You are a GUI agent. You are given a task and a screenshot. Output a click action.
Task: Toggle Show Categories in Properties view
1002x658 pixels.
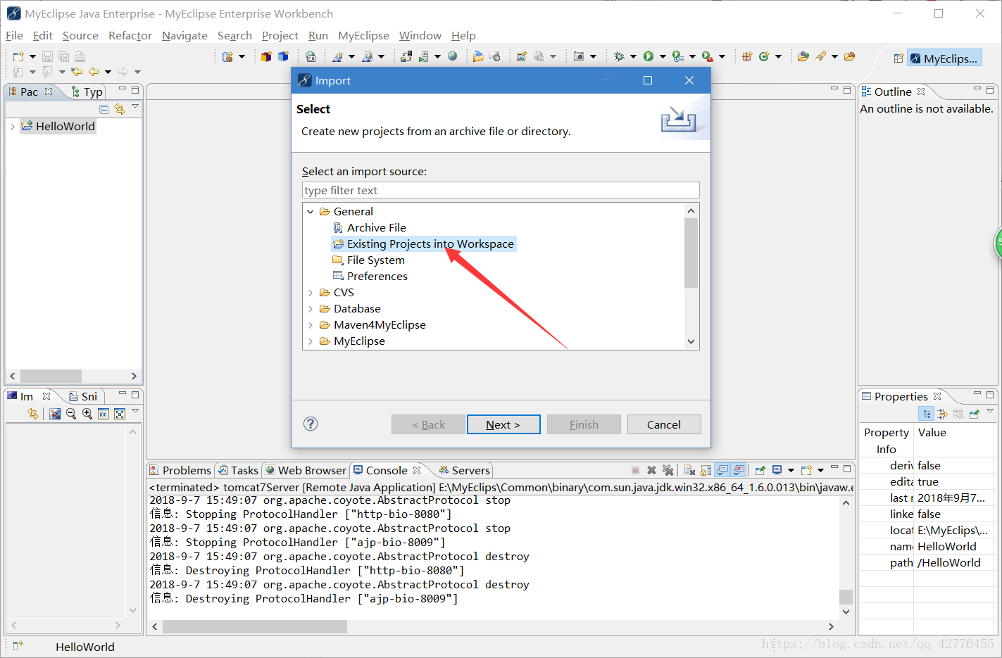(x=927, y=414)
